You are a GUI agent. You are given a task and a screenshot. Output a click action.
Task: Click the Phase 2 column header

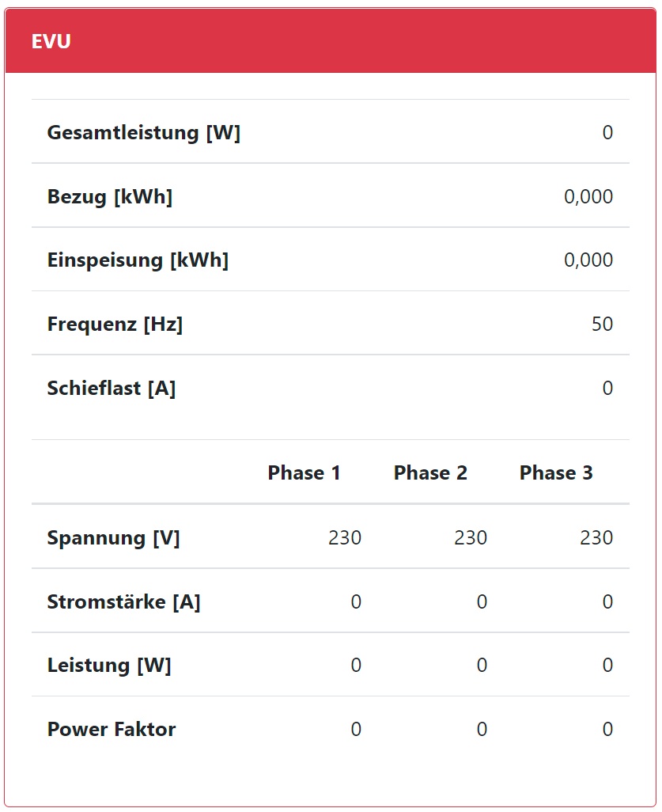click(430, 473)
